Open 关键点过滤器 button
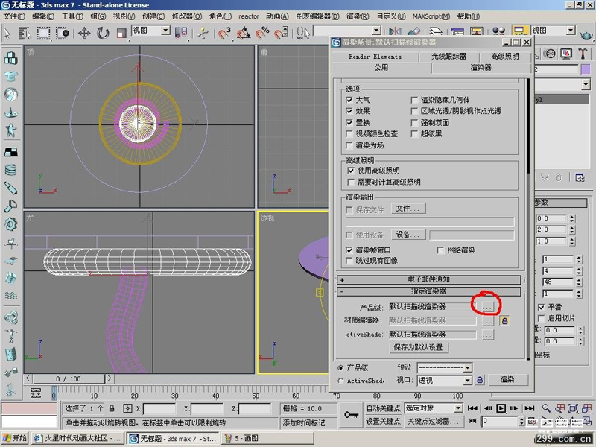 [x=433, y=421]
